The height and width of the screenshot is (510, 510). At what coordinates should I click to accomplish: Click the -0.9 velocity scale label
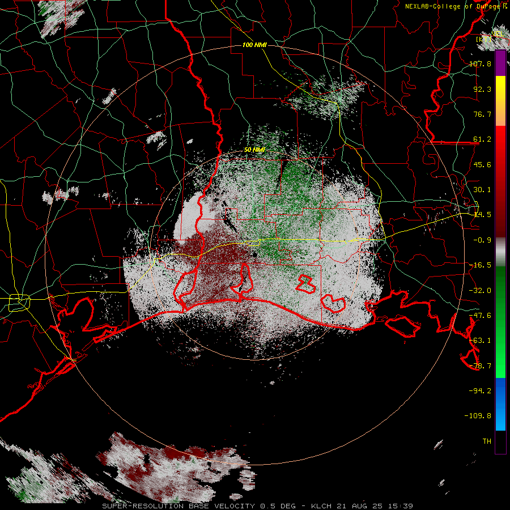click(482, 240)
